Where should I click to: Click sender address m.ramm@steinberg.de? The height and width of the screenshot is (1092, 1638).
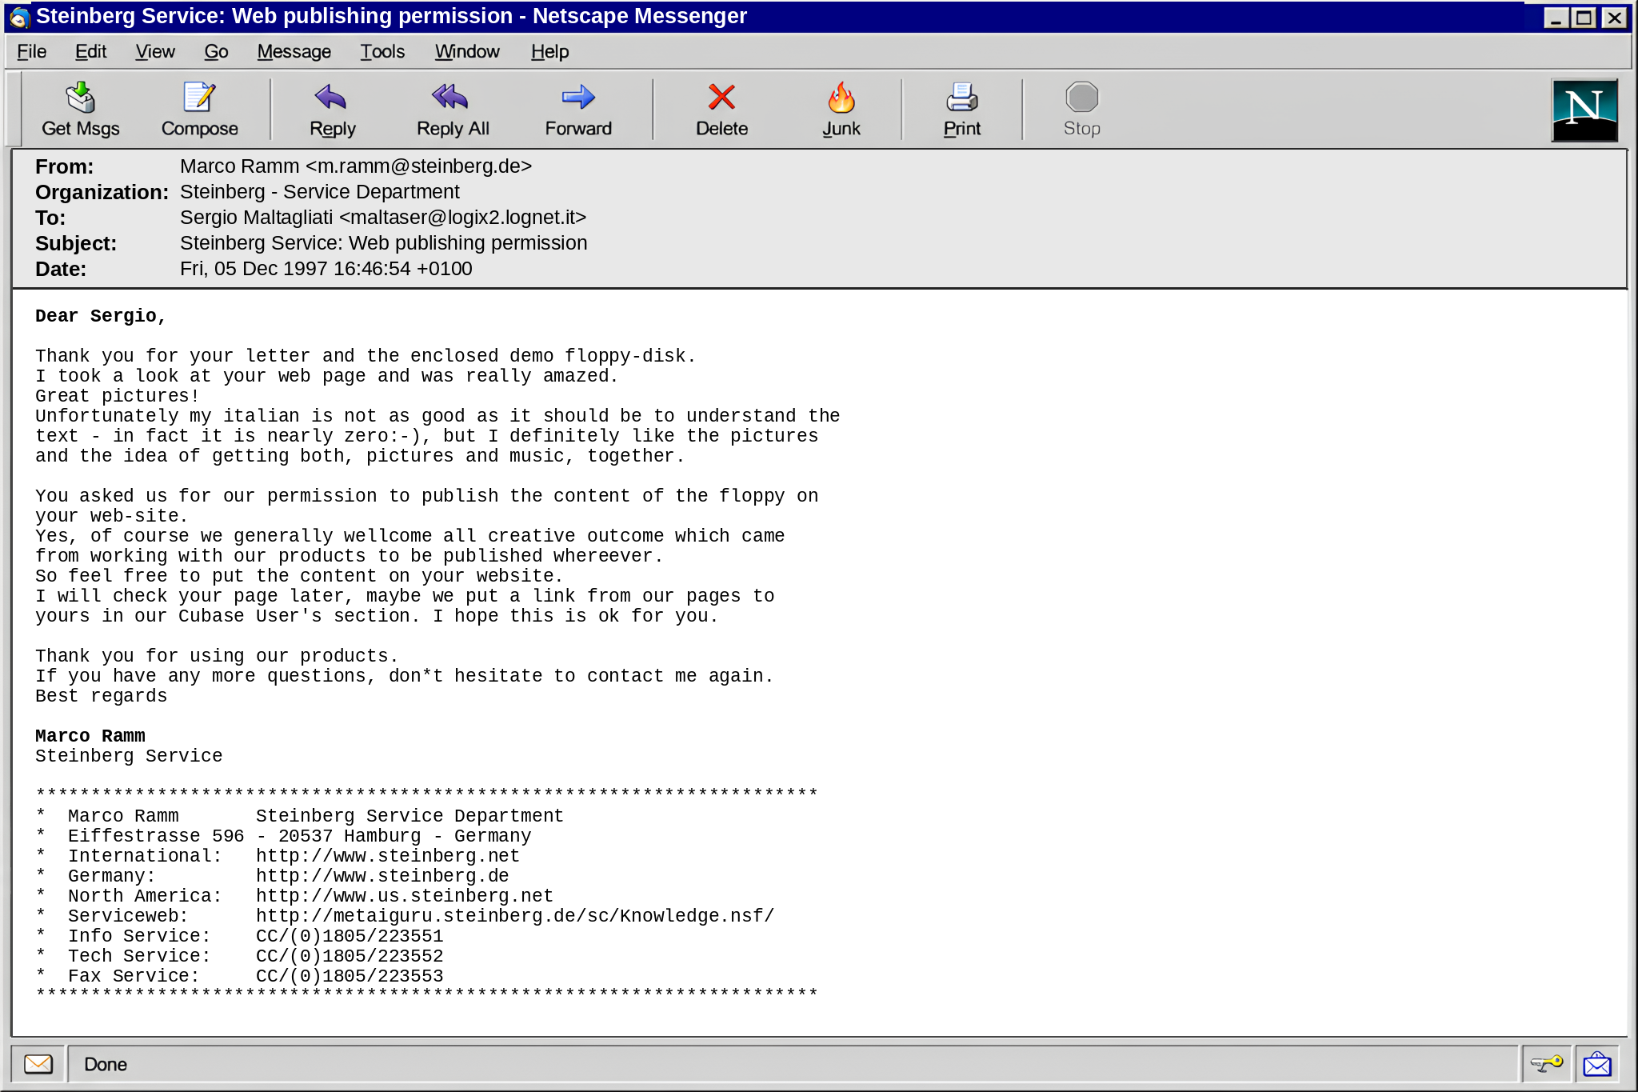coord(418,166)
